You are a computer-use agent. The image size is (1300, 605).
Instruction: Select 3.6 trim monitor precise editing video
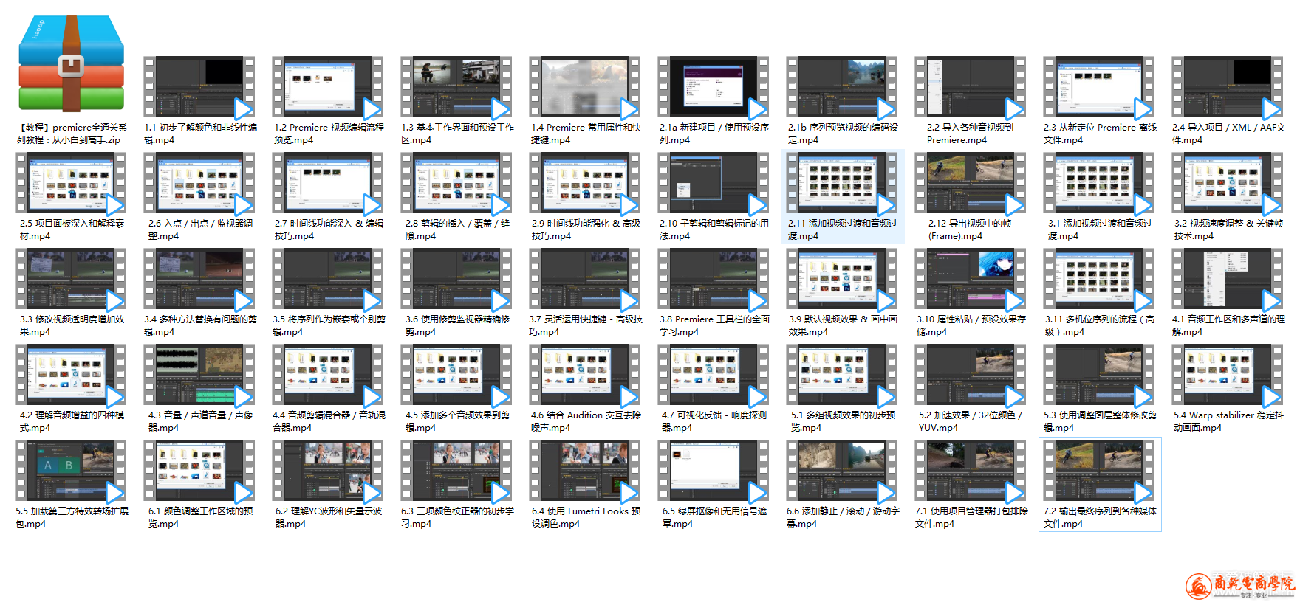pyautogui.click(x=456, y=279)
